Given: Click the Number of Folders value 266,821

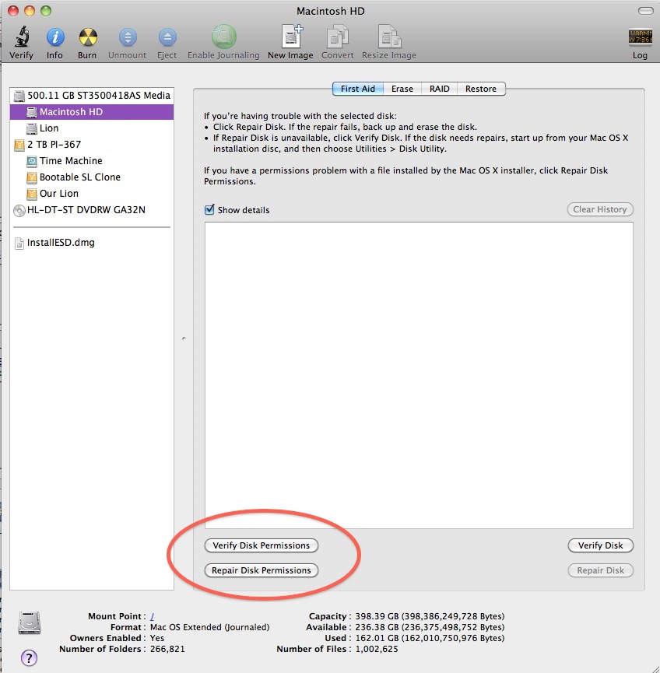Looking at the screenshot, I should (167, 649).
